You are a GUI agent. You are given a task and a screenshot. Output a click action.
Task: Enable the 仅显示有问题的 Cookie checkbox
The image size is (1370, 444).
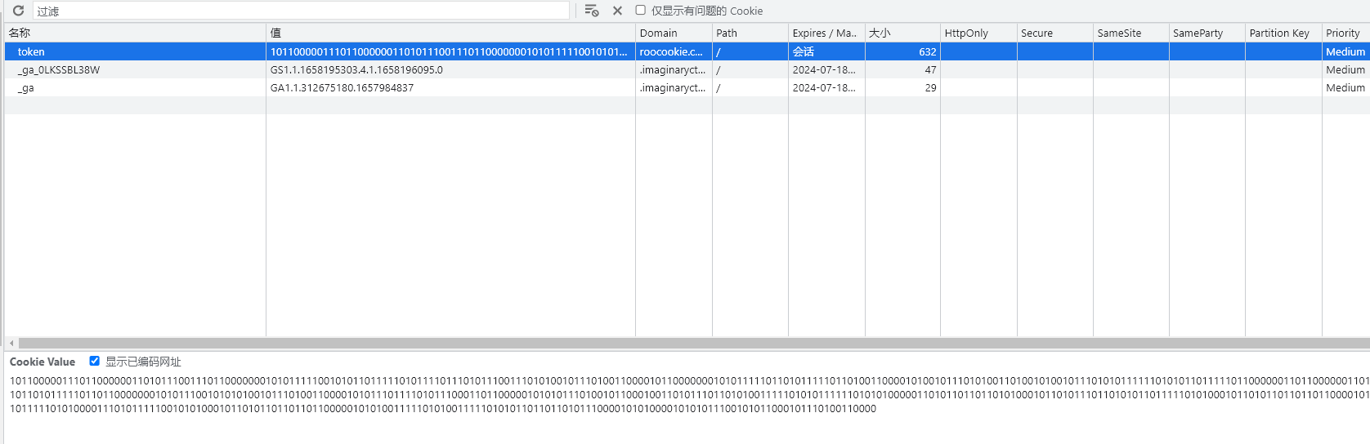(641, 10)
